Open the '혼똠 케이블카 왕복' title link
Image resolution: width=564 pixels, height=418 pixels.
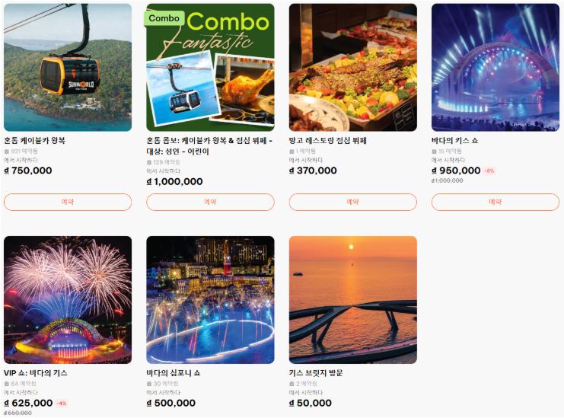(34, 140)
